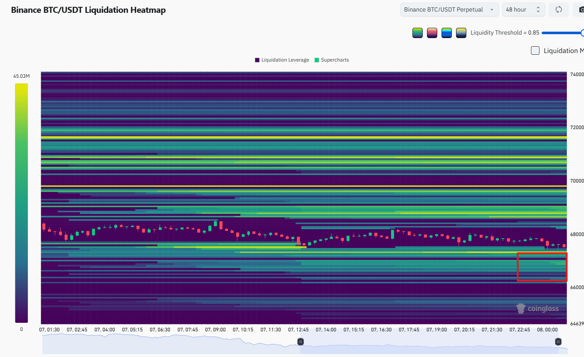This screenshot has height=357, width=584.
Task: Click the refresh chart icon
Action: point(558,10)
